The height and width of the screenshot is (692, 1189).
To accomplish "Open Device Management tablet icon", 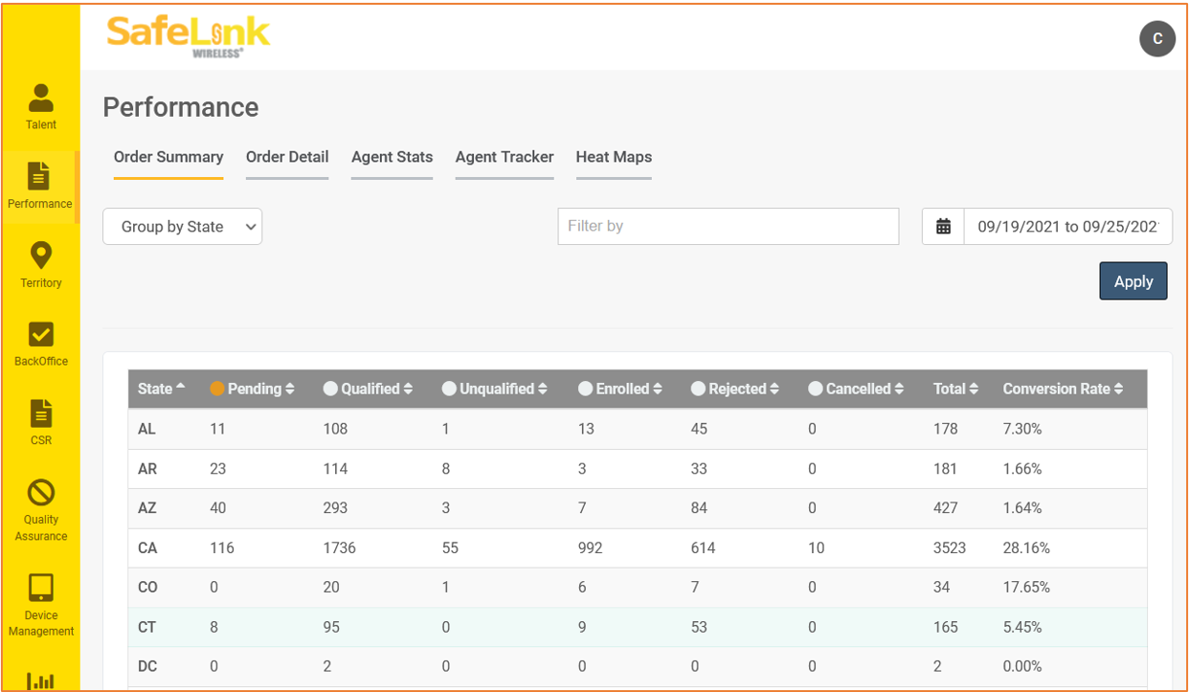I will [41, 587].
